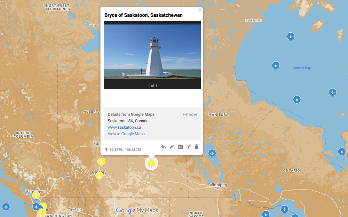Click the lighthouse photo thumbnail

(x=152, y=52)
